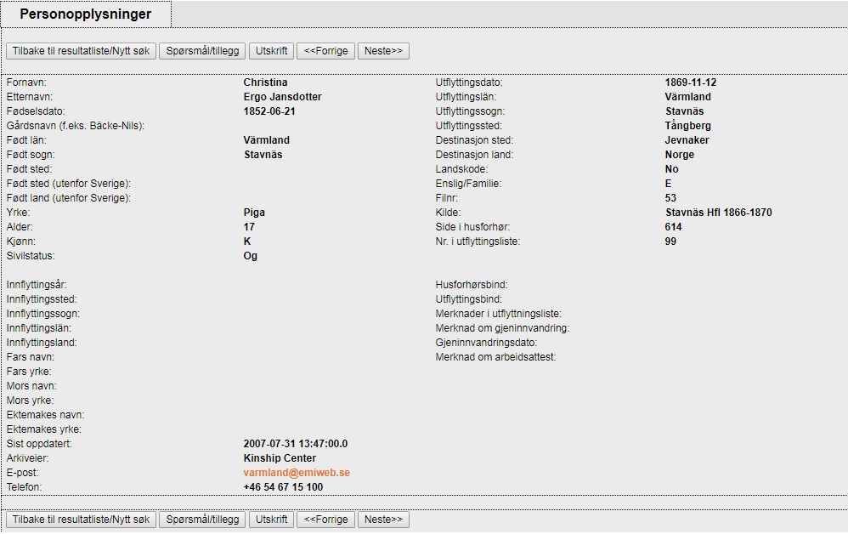Image resolution: width=848 pixels, height=534 pixels.
Task: Click the emigration date 1869-11-12
Action: 691,82
